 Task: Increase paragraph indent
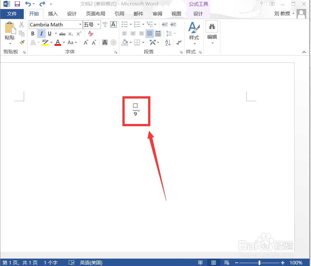pyautogui.click(x=173, y=24)
